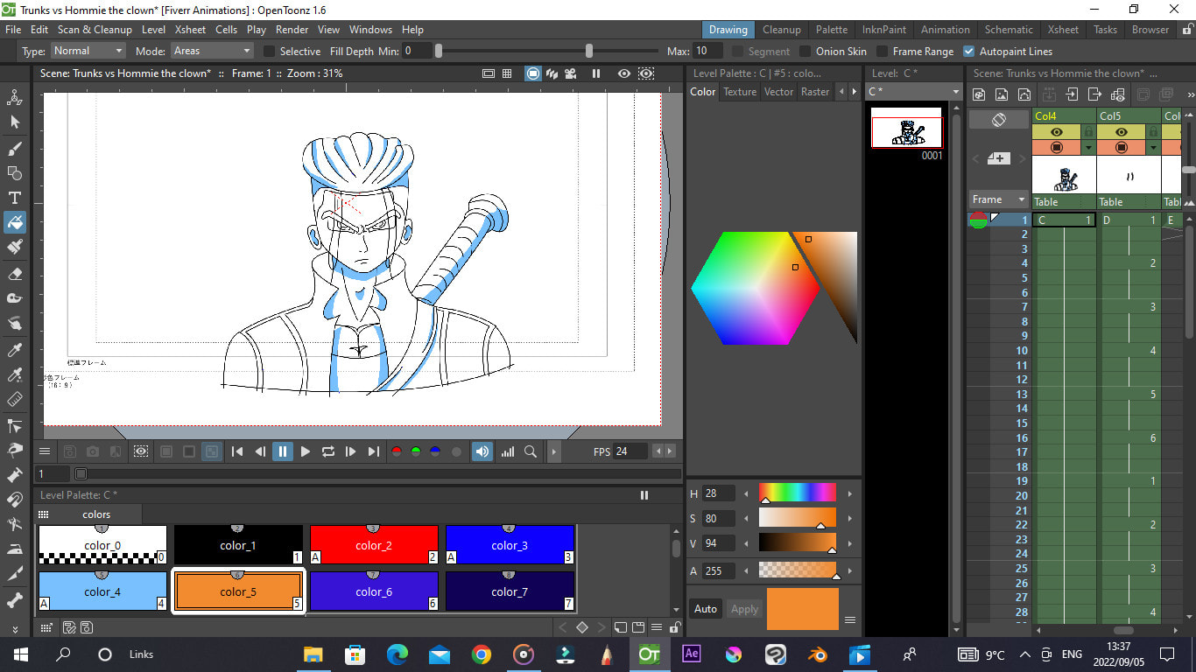
Task: Open the Xsheet menu
Action: click(190, 29)
